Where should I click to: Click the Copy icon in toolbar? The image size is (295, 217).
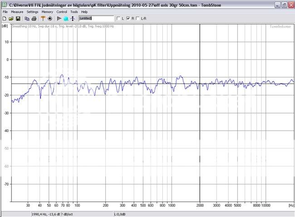(27, 19)
